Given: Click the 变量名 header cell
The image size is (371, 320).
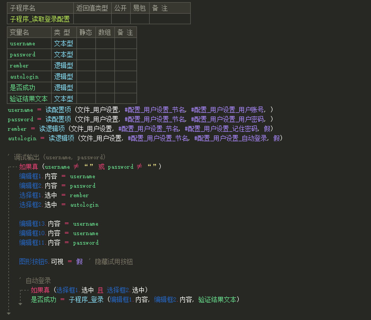Looking at the screenshot, I should click(29, 32).
